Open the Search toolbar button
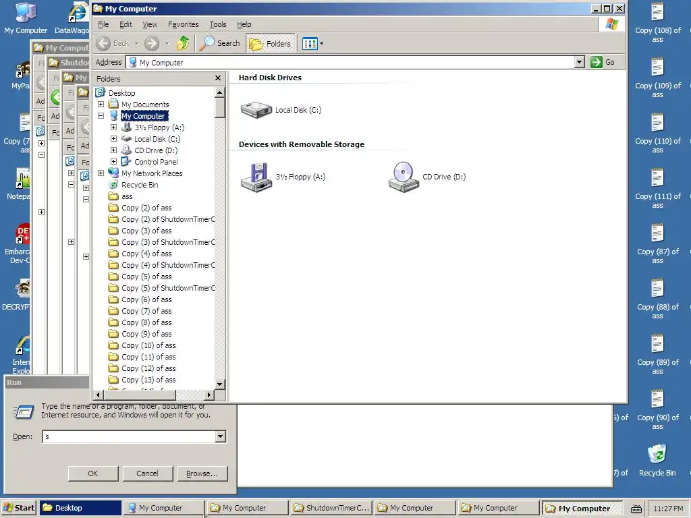This screenshot has width=691, height=518. (x=219, y=43)
